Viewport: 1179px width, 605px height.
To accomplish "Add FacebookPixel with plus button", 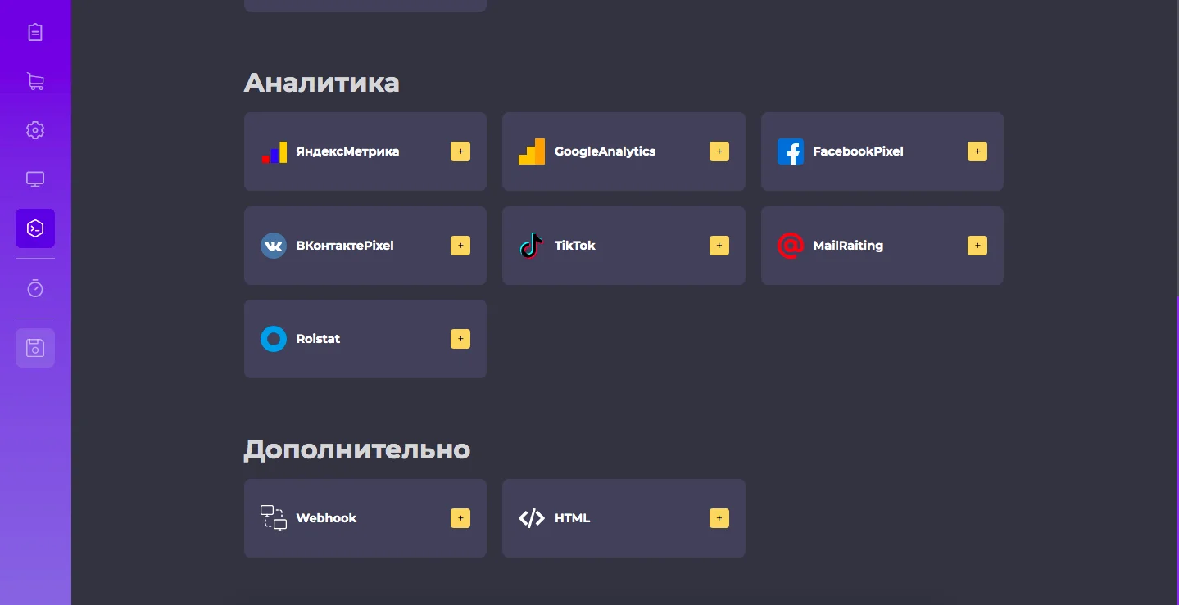I will [977, 151].
